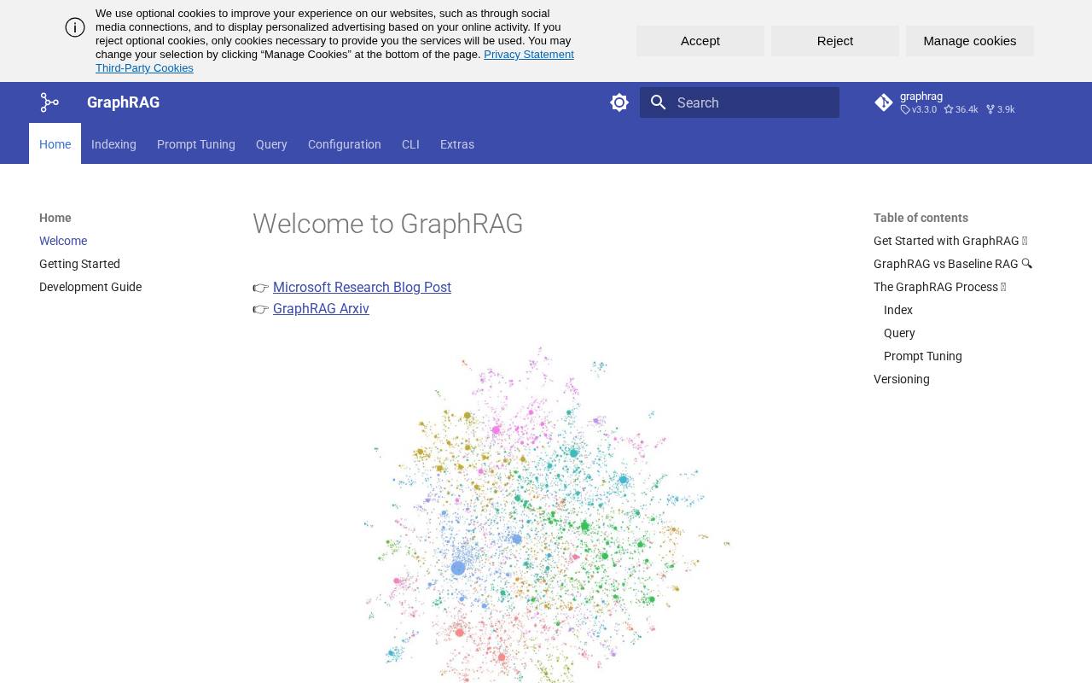Open the Microsoft Research Blog Post link
Viewport: 1092px width, 683px height.
362,288
